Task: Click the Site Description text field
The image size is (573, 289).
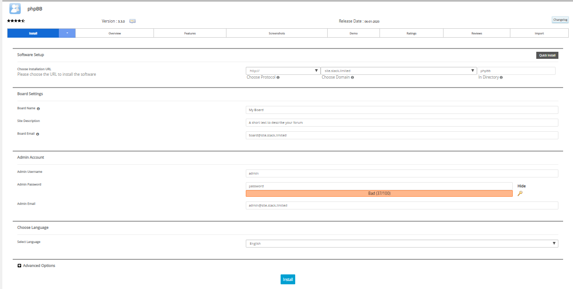Action: 402,122
